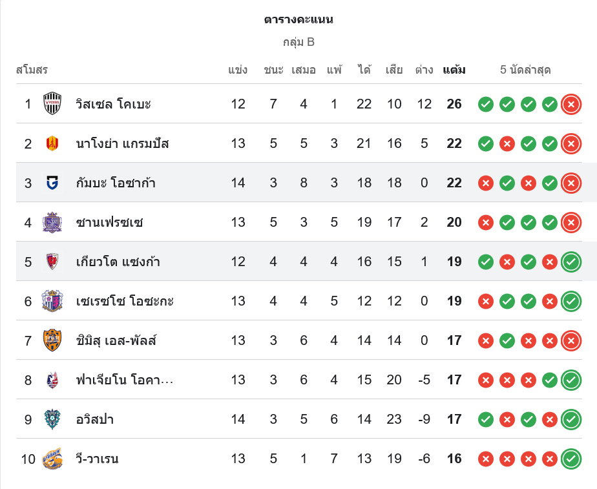Open the ฟาเจียโน team name link
597x489 pixels.
click(124, 380)
